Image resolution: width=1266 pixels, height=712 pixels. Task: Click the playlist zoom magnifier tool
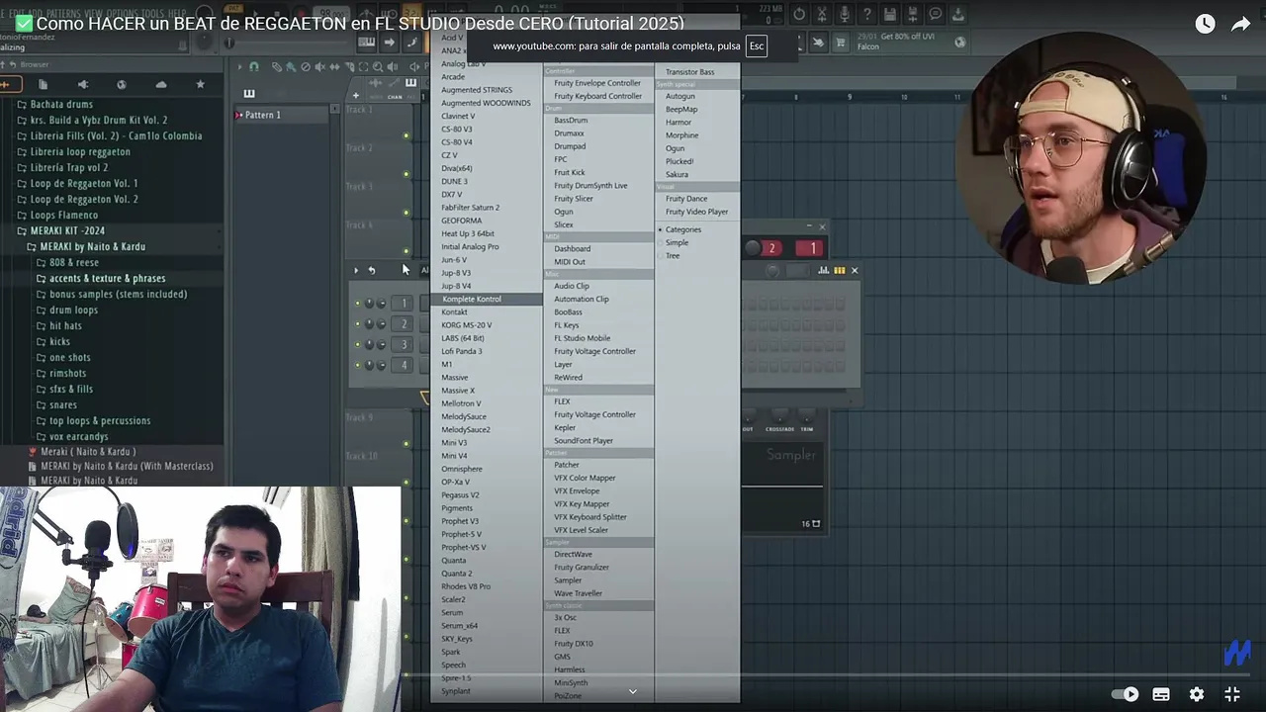coord(377,67)
